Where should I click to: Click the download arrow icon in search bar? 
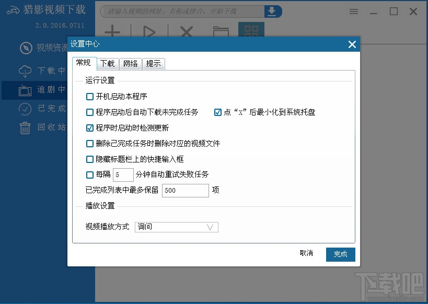(271, 11)
